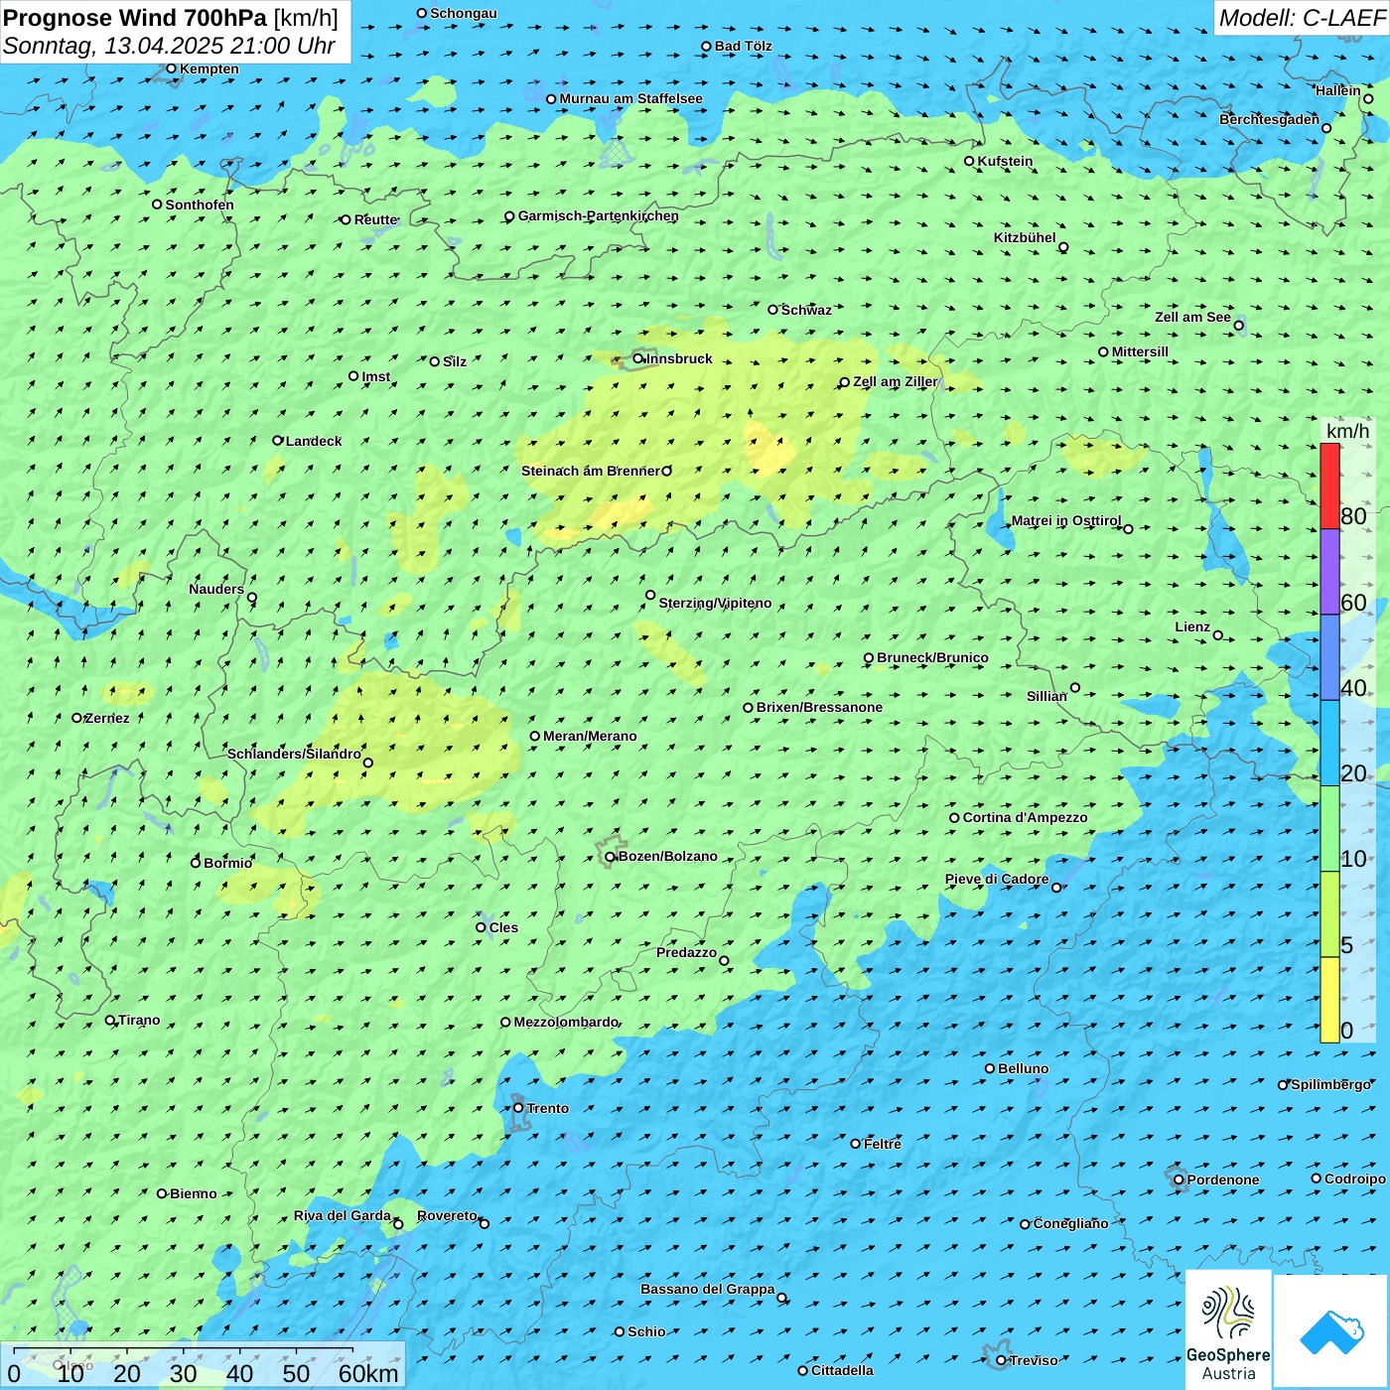Click the Sterzing/Vipiteno label
This screenshot has height=1390, width=1390.
coord(715,603)
